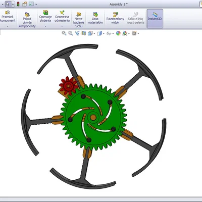Image resolution: width=202 pixels, height=202 pixels.
Task: Open Geometria odniesienia tool
Action: tap(62, 17)
